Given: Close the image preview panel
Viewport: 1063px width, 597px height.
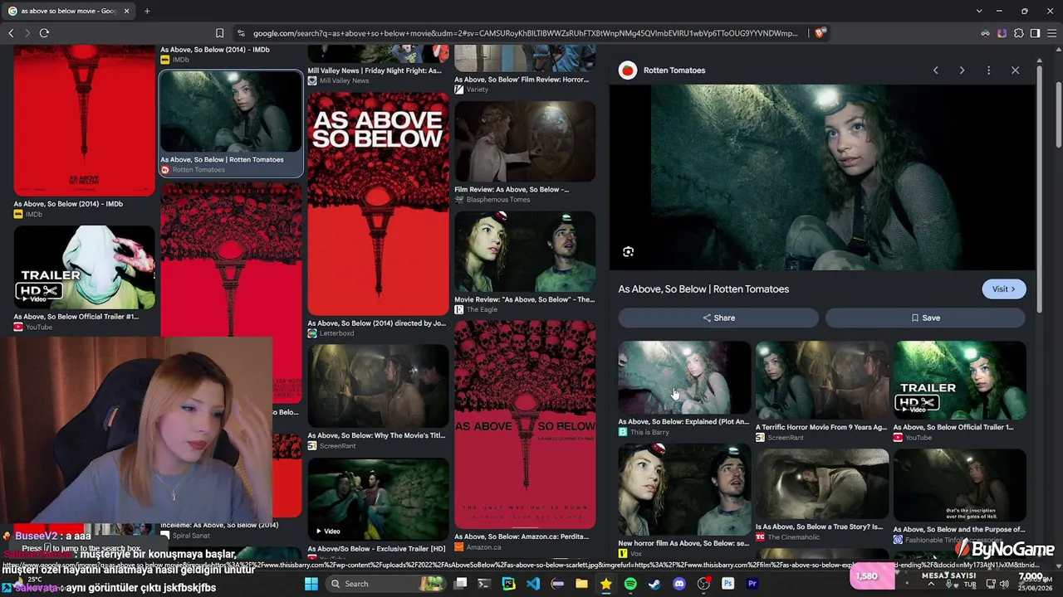Looking at the screenshot, I should click(1015, 70).
